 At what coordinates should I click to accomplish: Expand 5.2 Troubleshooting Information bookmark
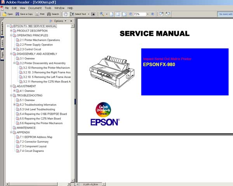point(14,105)
